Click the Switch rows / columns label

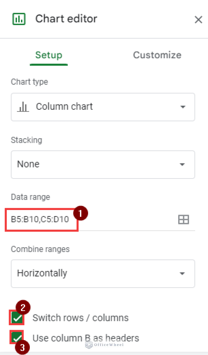point(80,318)
